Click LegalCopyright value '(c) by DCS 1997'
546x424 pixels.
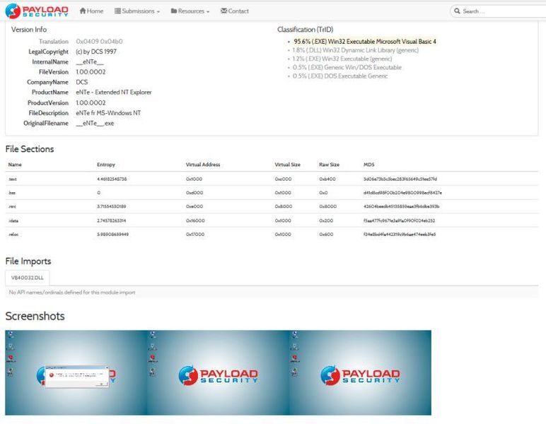96,52
